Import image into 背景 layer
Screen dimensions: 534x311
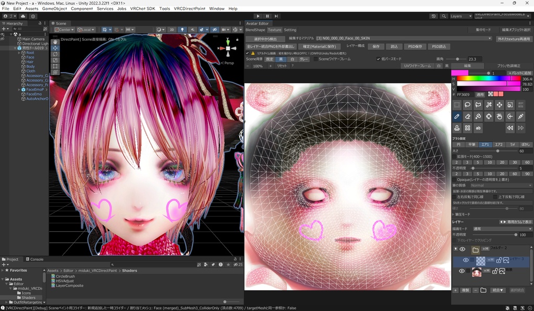tap(502, 271)
